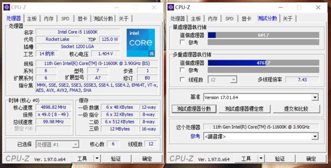Enable 參考 checkbox under single-thread score
The image size is (331, 168).
coord(182,42)
